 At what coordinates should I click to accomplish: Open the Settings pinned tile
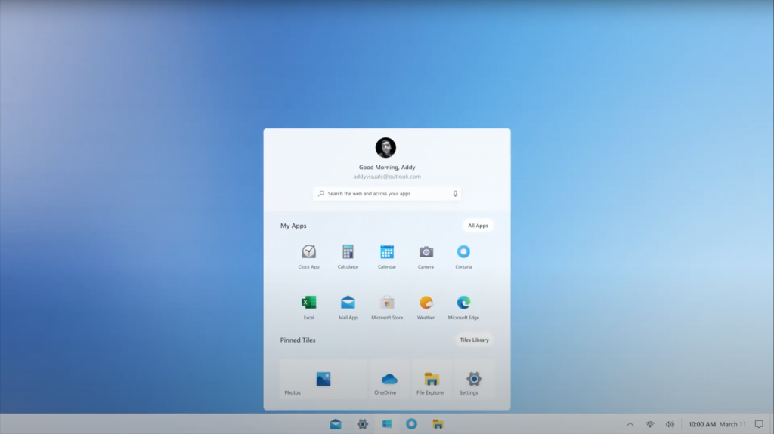474,380
